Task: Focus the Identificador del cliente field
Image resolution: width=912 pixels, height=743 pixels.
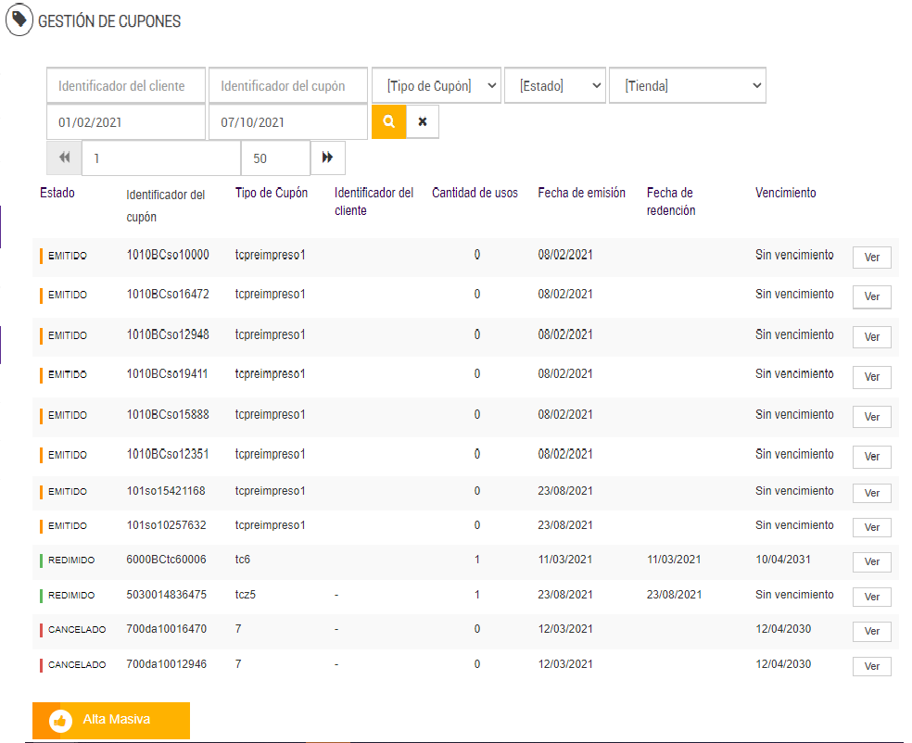Action: 126,86
